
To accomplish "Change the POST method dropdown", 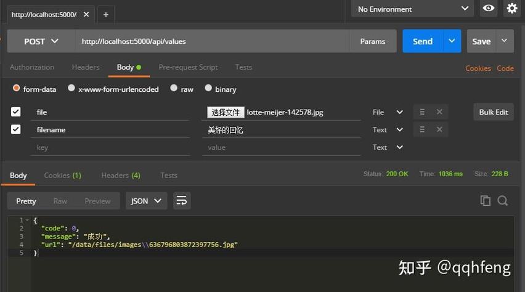I will coord(41,41).
